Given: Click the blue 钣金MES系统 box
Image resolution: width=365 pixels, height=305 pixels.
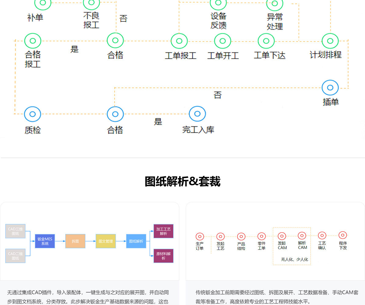Looking at the screenshot, I should 45,241.
